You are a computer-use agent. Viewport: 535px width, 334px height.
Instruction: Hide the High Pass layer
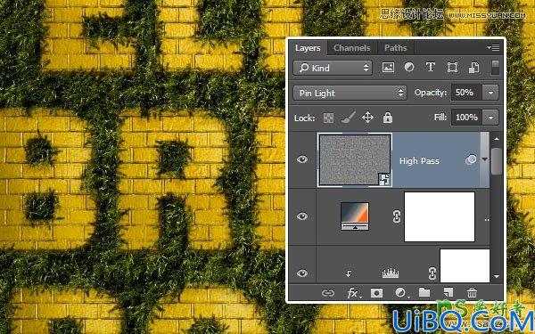(x=302, y=159)
